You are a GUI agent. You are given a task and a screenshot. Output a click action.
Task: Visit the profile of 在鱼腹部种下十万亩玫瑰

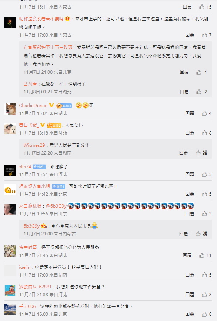pos(48,47)
